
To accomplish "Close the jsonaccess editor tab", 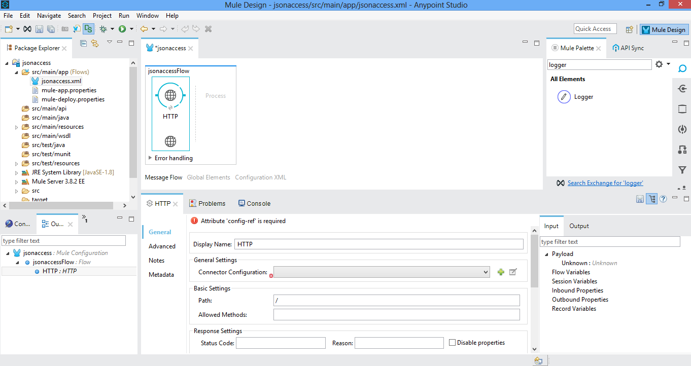I will [191, 49].
